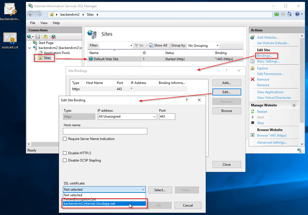
Task: Click the red X Remove icon
Action: point(253,79)
